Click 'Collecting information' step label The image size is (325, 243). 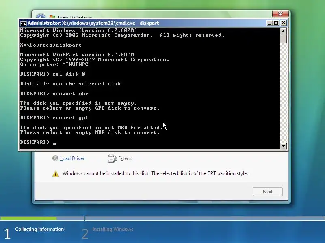39,229
